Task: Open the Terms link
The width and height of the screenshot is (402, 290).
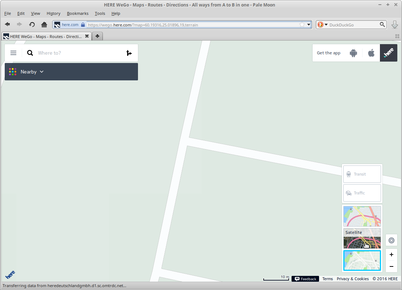Action: 328,279
